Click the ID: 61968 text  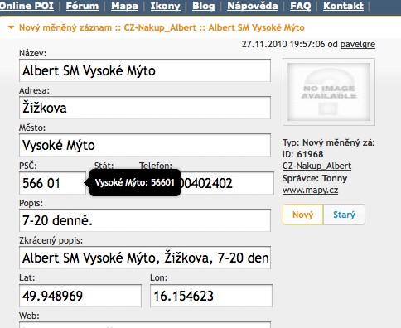[302, 154]
